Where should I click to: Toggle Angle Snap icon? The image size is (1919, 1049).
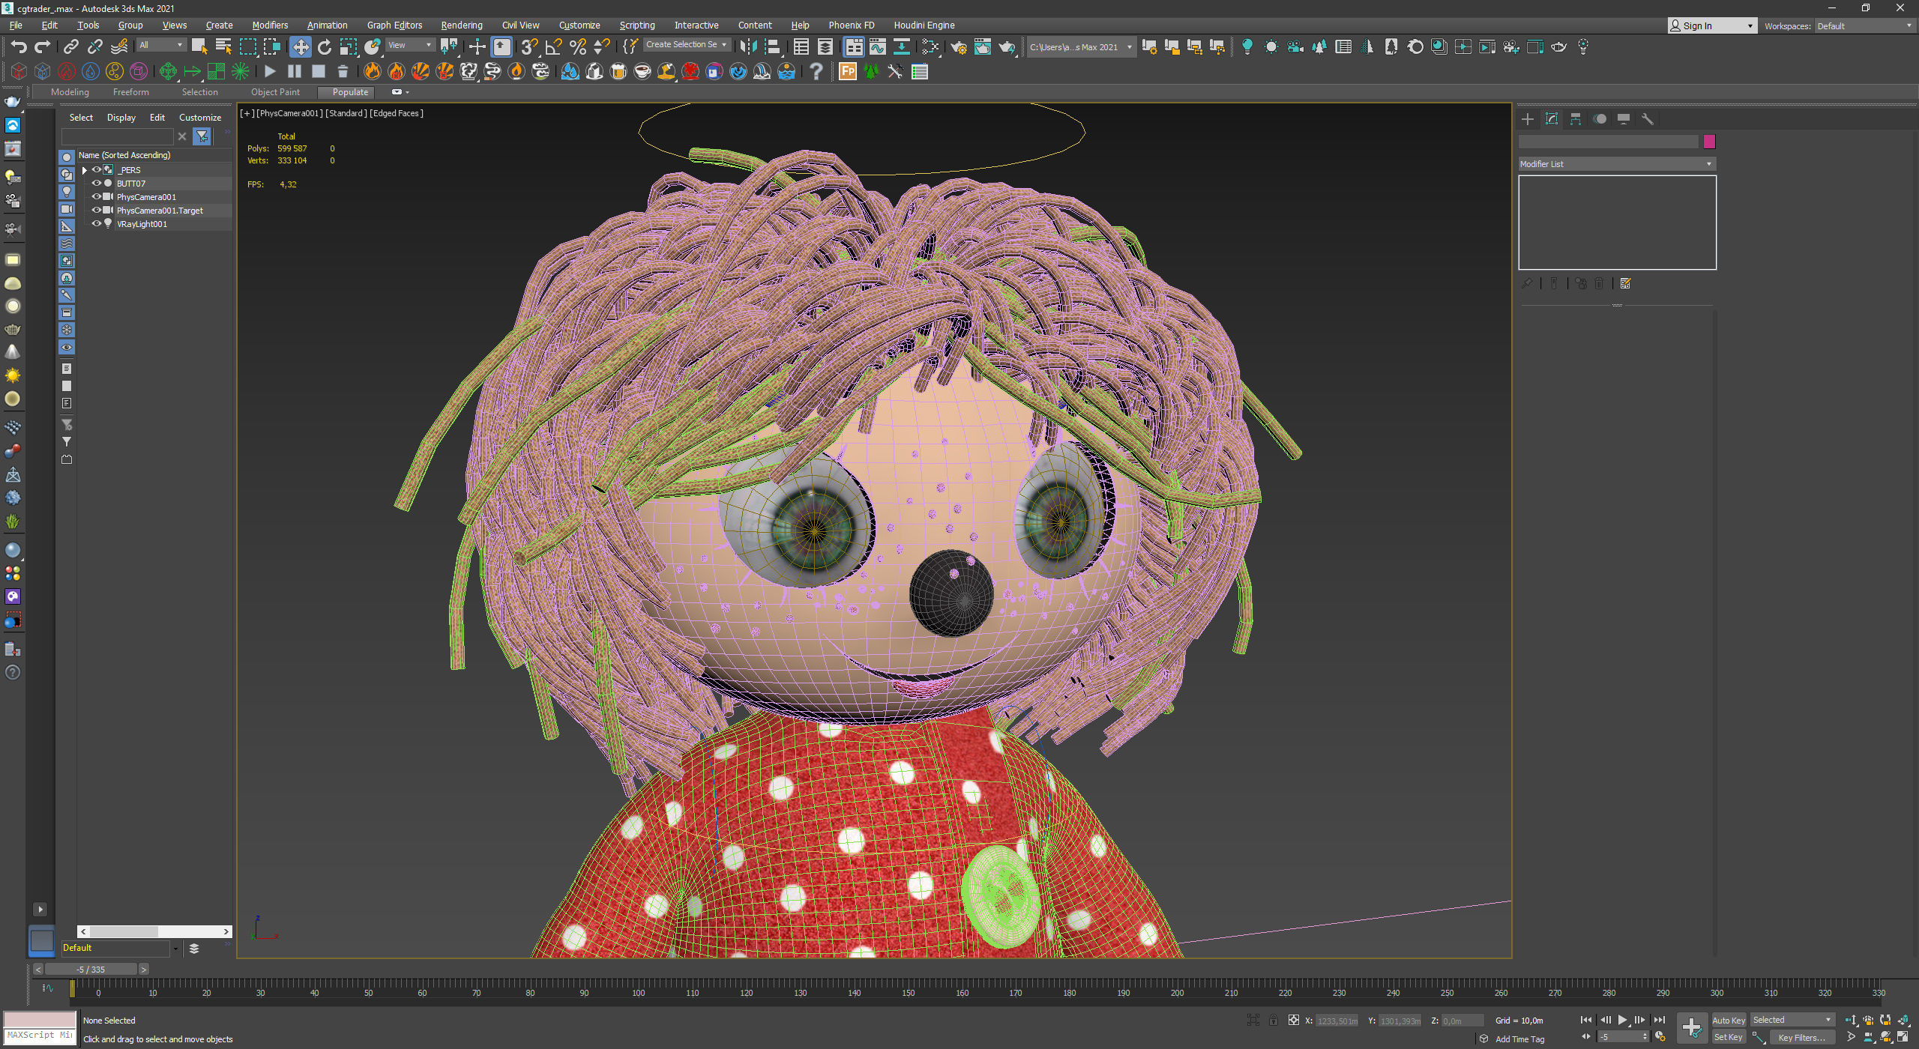553,47
